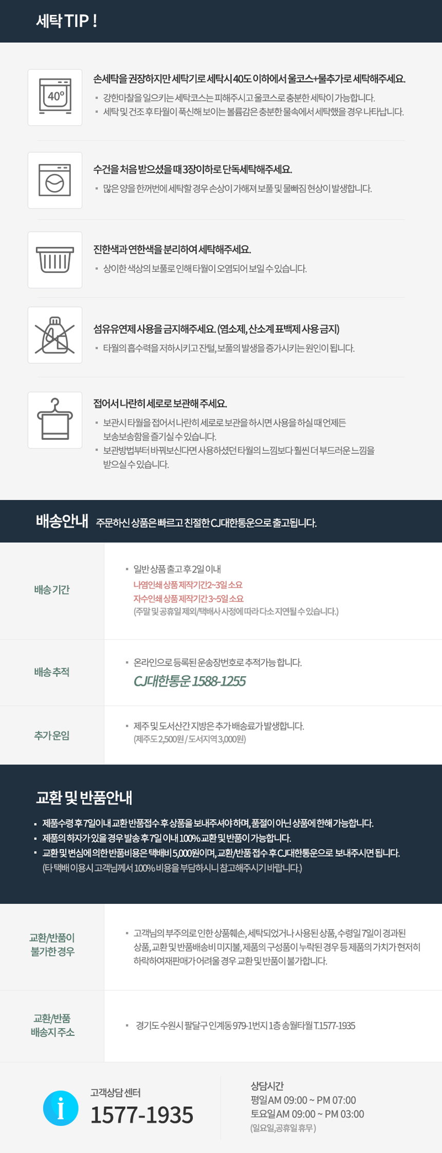Viewport: 442px width, 1153px height.
Task: Select the 교환/반품 배송지 주소 label
Action: (52, 1025)
